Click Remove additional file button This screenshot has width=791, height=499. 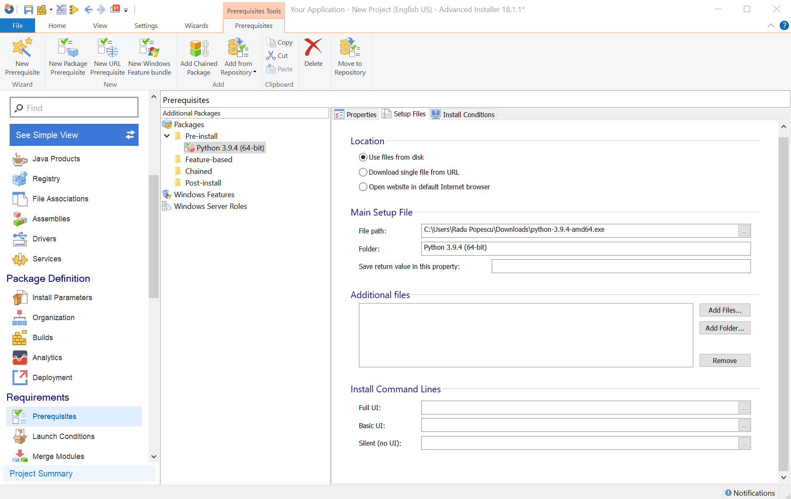(725, 360)
